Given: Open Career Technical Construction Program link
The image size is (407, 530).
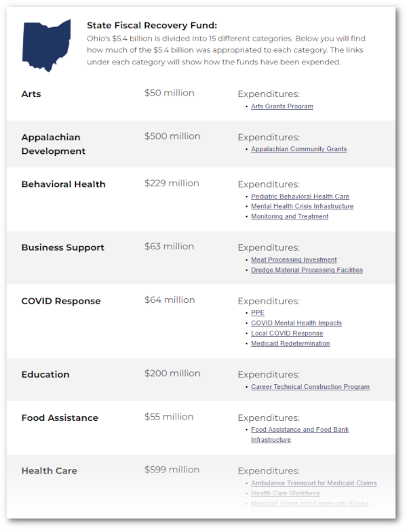Looking at the screenshot, I should point(310,387).
